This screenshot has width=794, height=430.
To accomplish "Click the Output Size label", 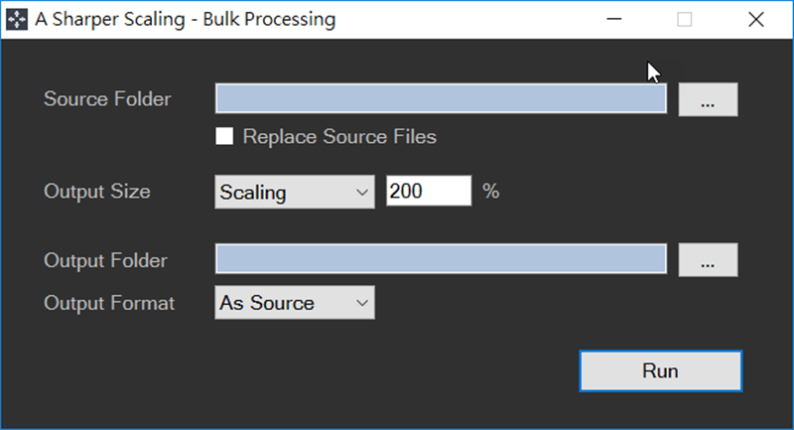I will pos(97,192).
